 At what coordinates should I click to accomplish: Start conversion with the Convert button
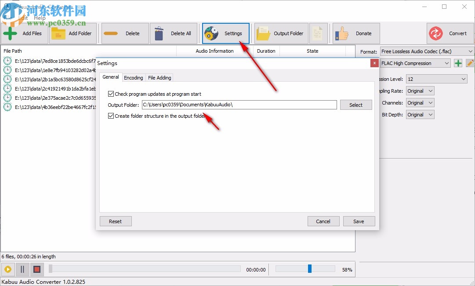point(450,33)
